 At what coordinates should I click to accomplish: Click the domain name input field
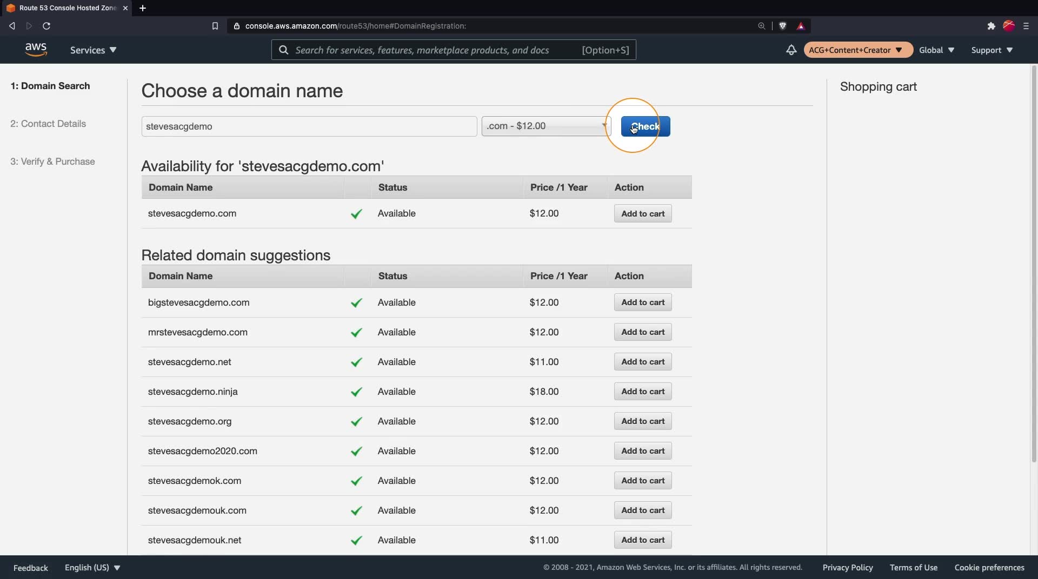click(x=309, y=126)
